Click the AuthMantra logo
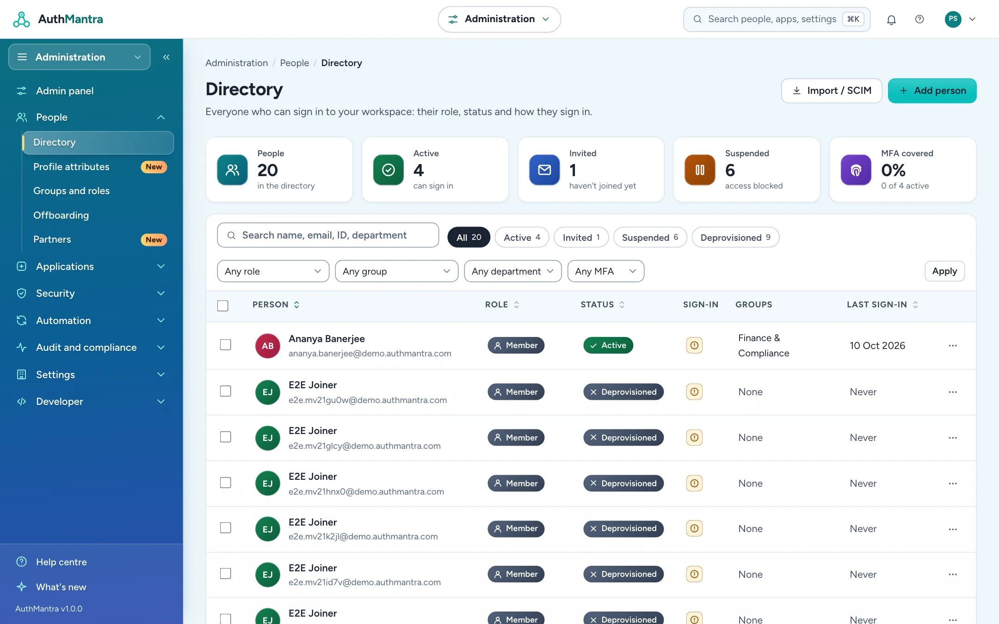The image size is (999, 624). tap(58, 19)
